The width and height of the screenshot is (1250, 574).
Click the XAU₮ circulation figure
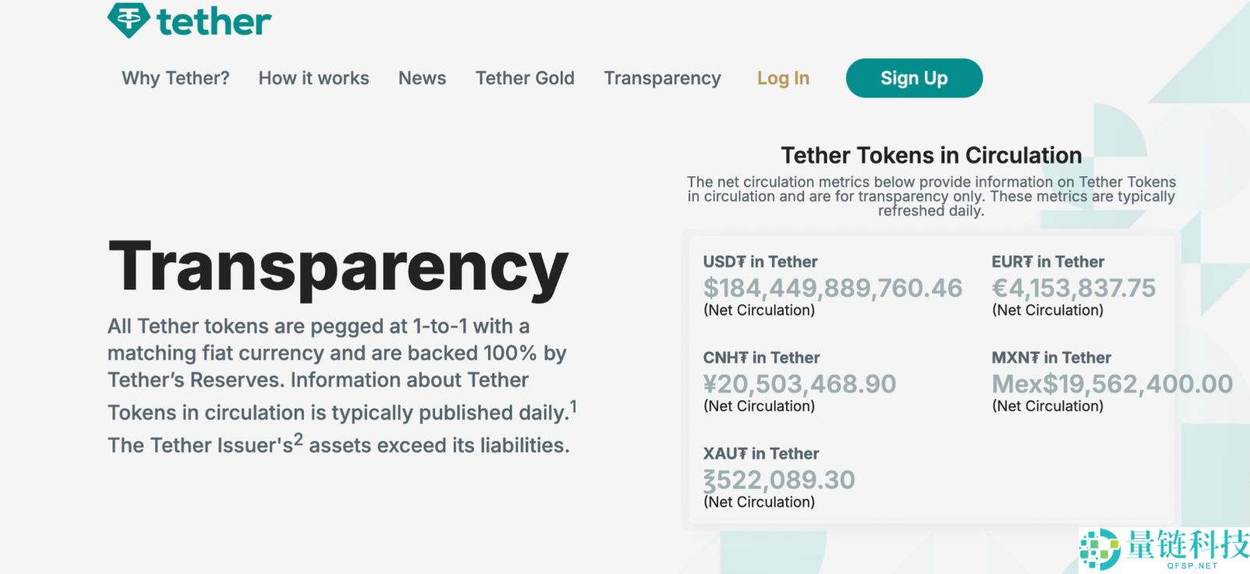(x=779, y=480)
